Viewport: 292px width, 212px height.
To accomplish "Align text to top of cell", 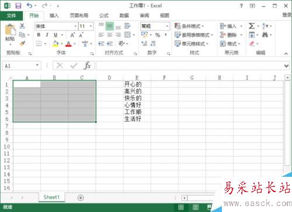I will tap(101, 26).
